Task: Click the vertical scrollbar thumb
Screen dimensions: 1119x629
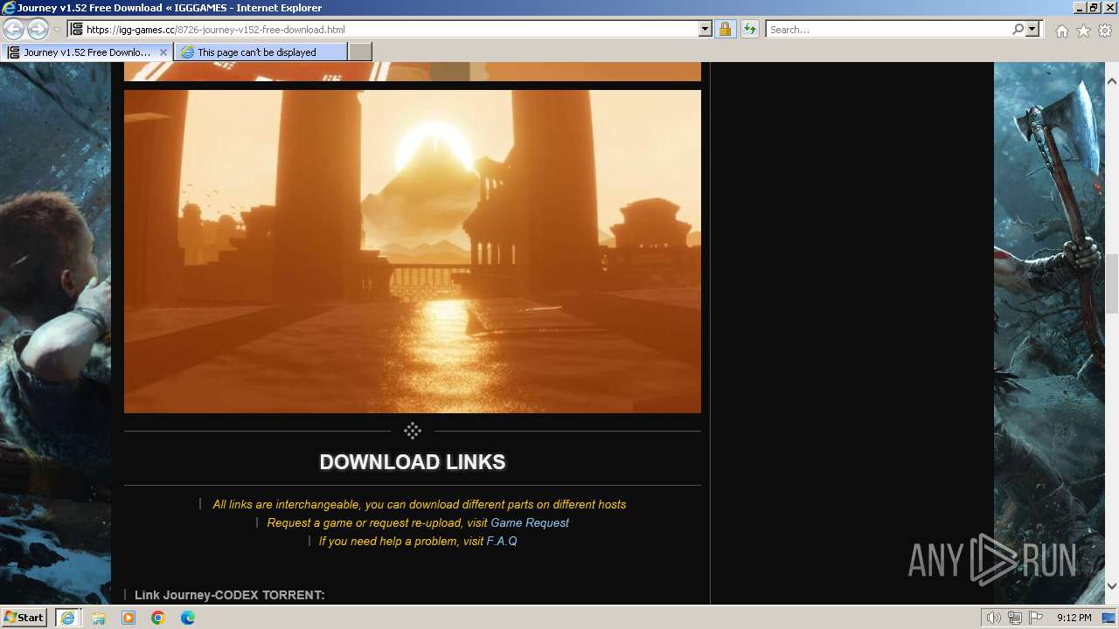Action: [x=1112, y=285]
